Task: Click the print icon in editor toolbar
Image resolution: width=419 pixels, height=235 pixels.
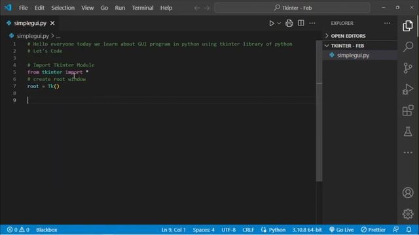Action: (x=289, y=23)
